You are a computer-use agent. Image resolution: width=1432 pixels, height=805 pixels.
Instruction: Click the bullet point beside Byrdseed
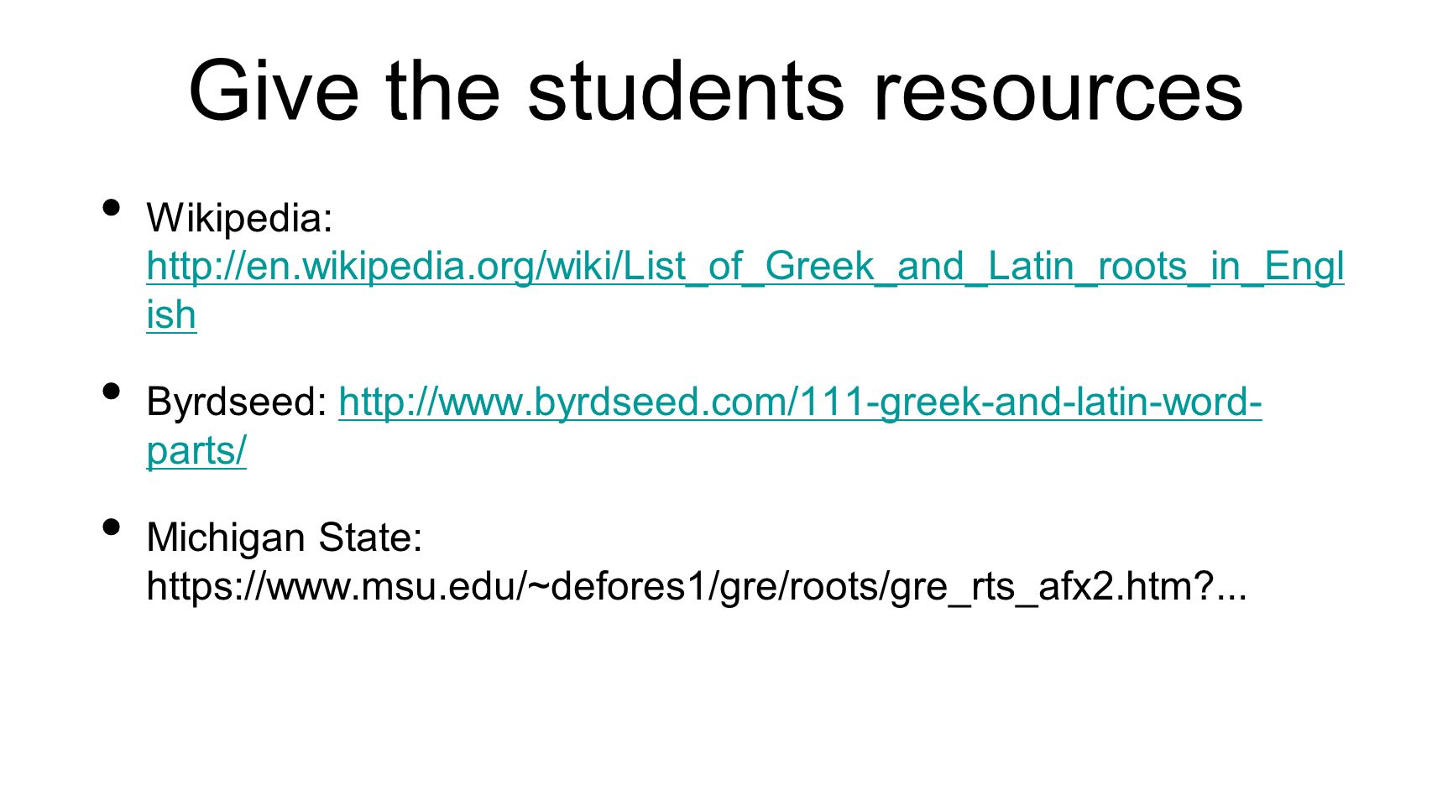click(111, 391)
